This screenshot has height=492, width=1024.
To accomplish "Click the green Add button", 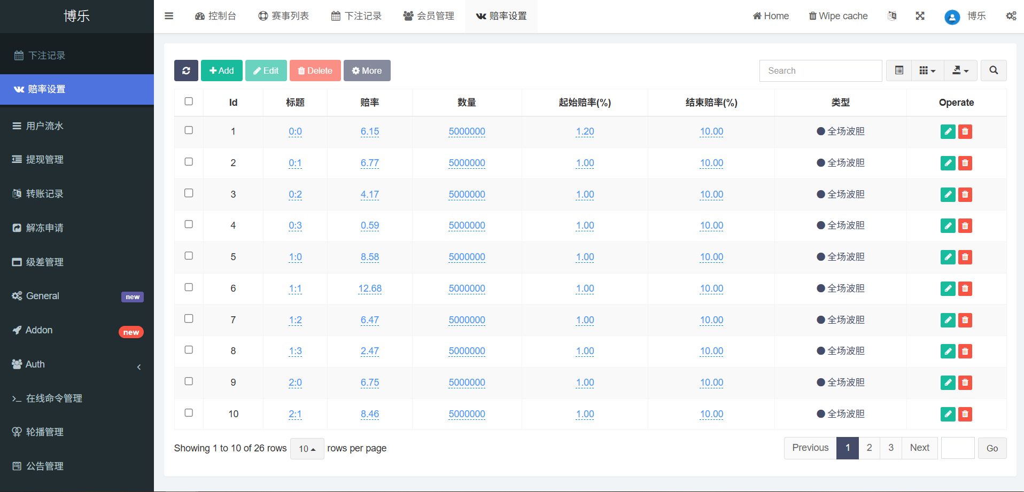I will click(x=221, y=71).
